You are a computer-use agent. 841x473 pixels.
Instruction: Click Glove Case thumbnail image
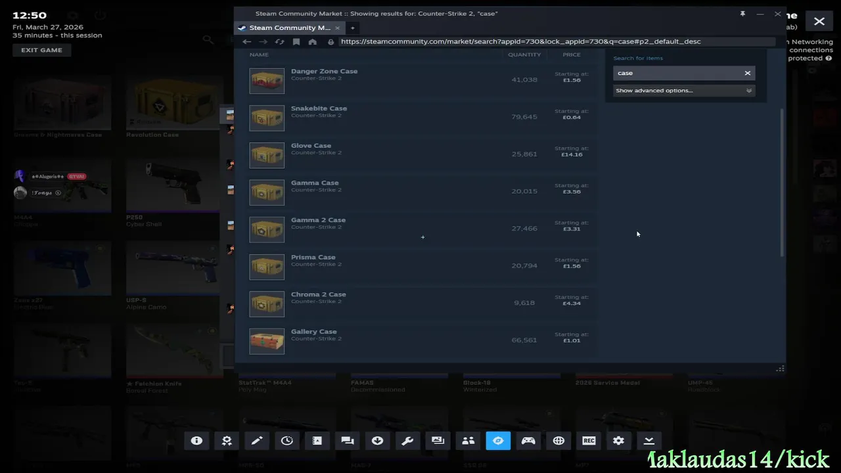267,155
